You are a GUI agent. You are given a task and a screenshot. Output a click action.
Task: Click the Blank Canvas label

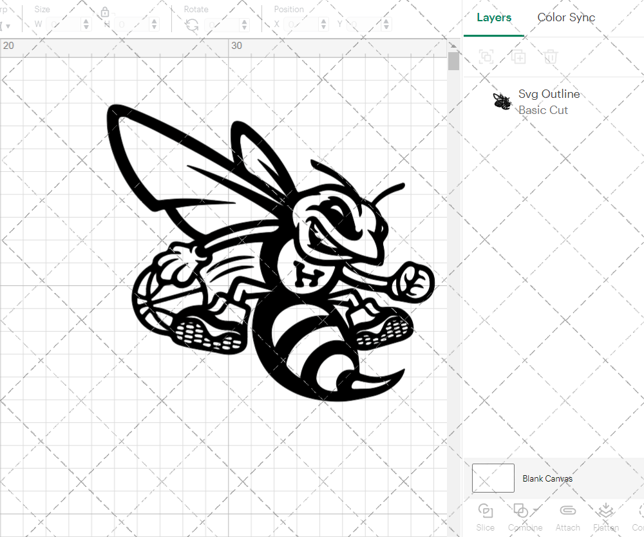tap(548, 478)
